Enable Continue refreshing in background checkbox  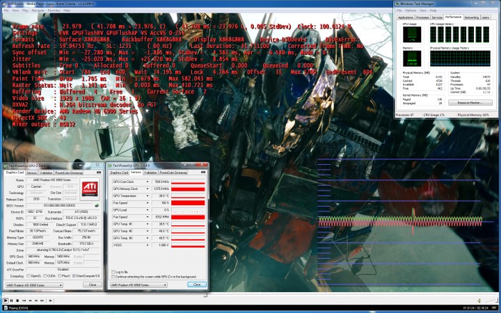(x=113, y=277)
